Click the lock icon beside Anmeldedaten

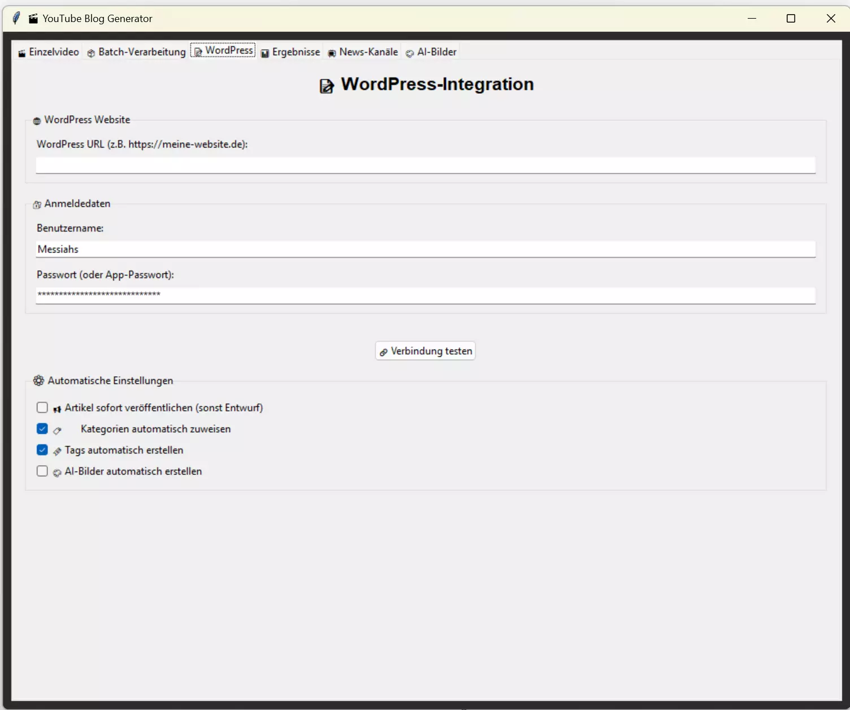(x=37, y=204)
